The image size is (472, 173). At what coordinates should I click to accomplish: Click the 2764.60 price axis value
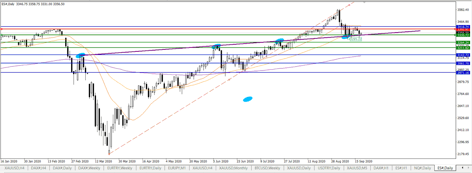tap(463, 94)
